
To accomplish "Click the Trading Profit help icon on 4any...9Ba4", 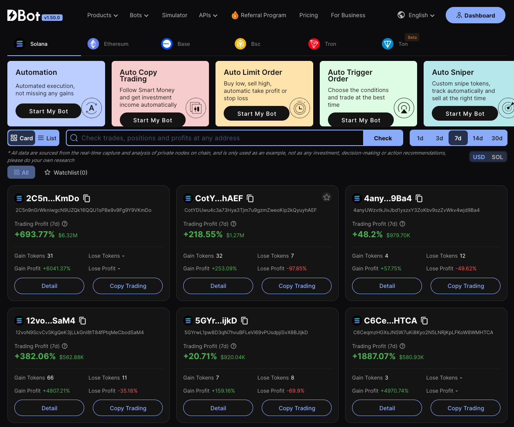I will coord(402,224).
